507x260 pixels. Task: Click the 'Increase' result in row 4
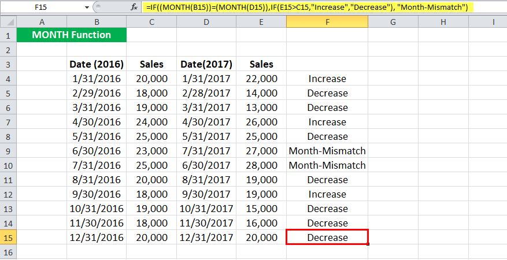pos(327,79)
